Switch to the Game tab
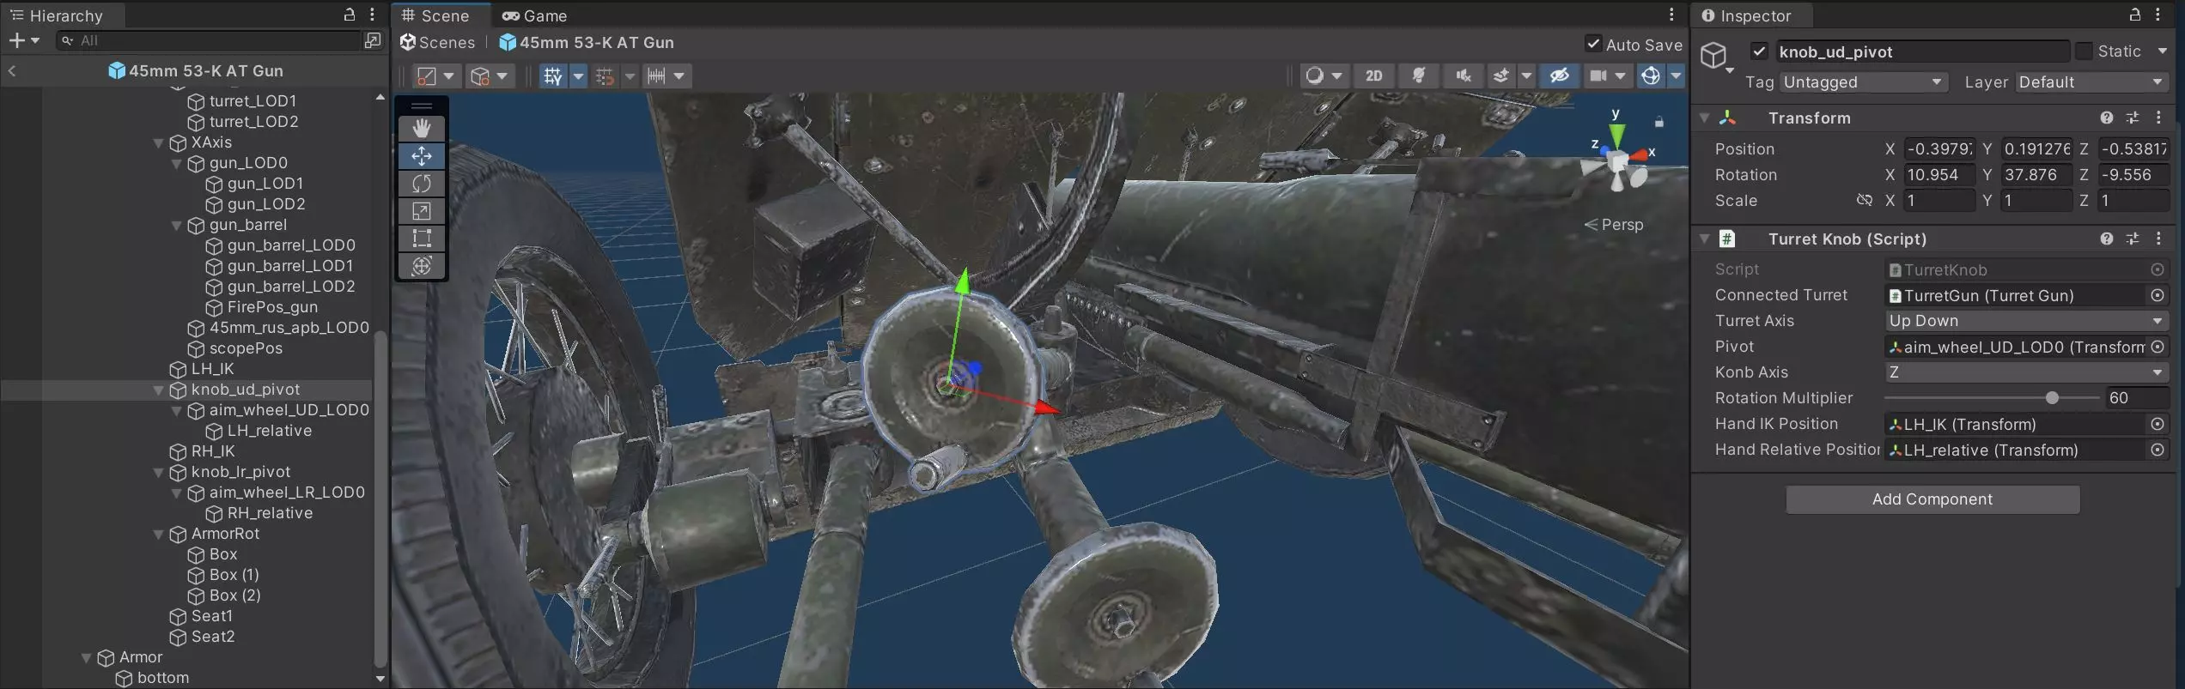Screen dimensions: 2185x689 pyautogui.click(x=534, y=15)
